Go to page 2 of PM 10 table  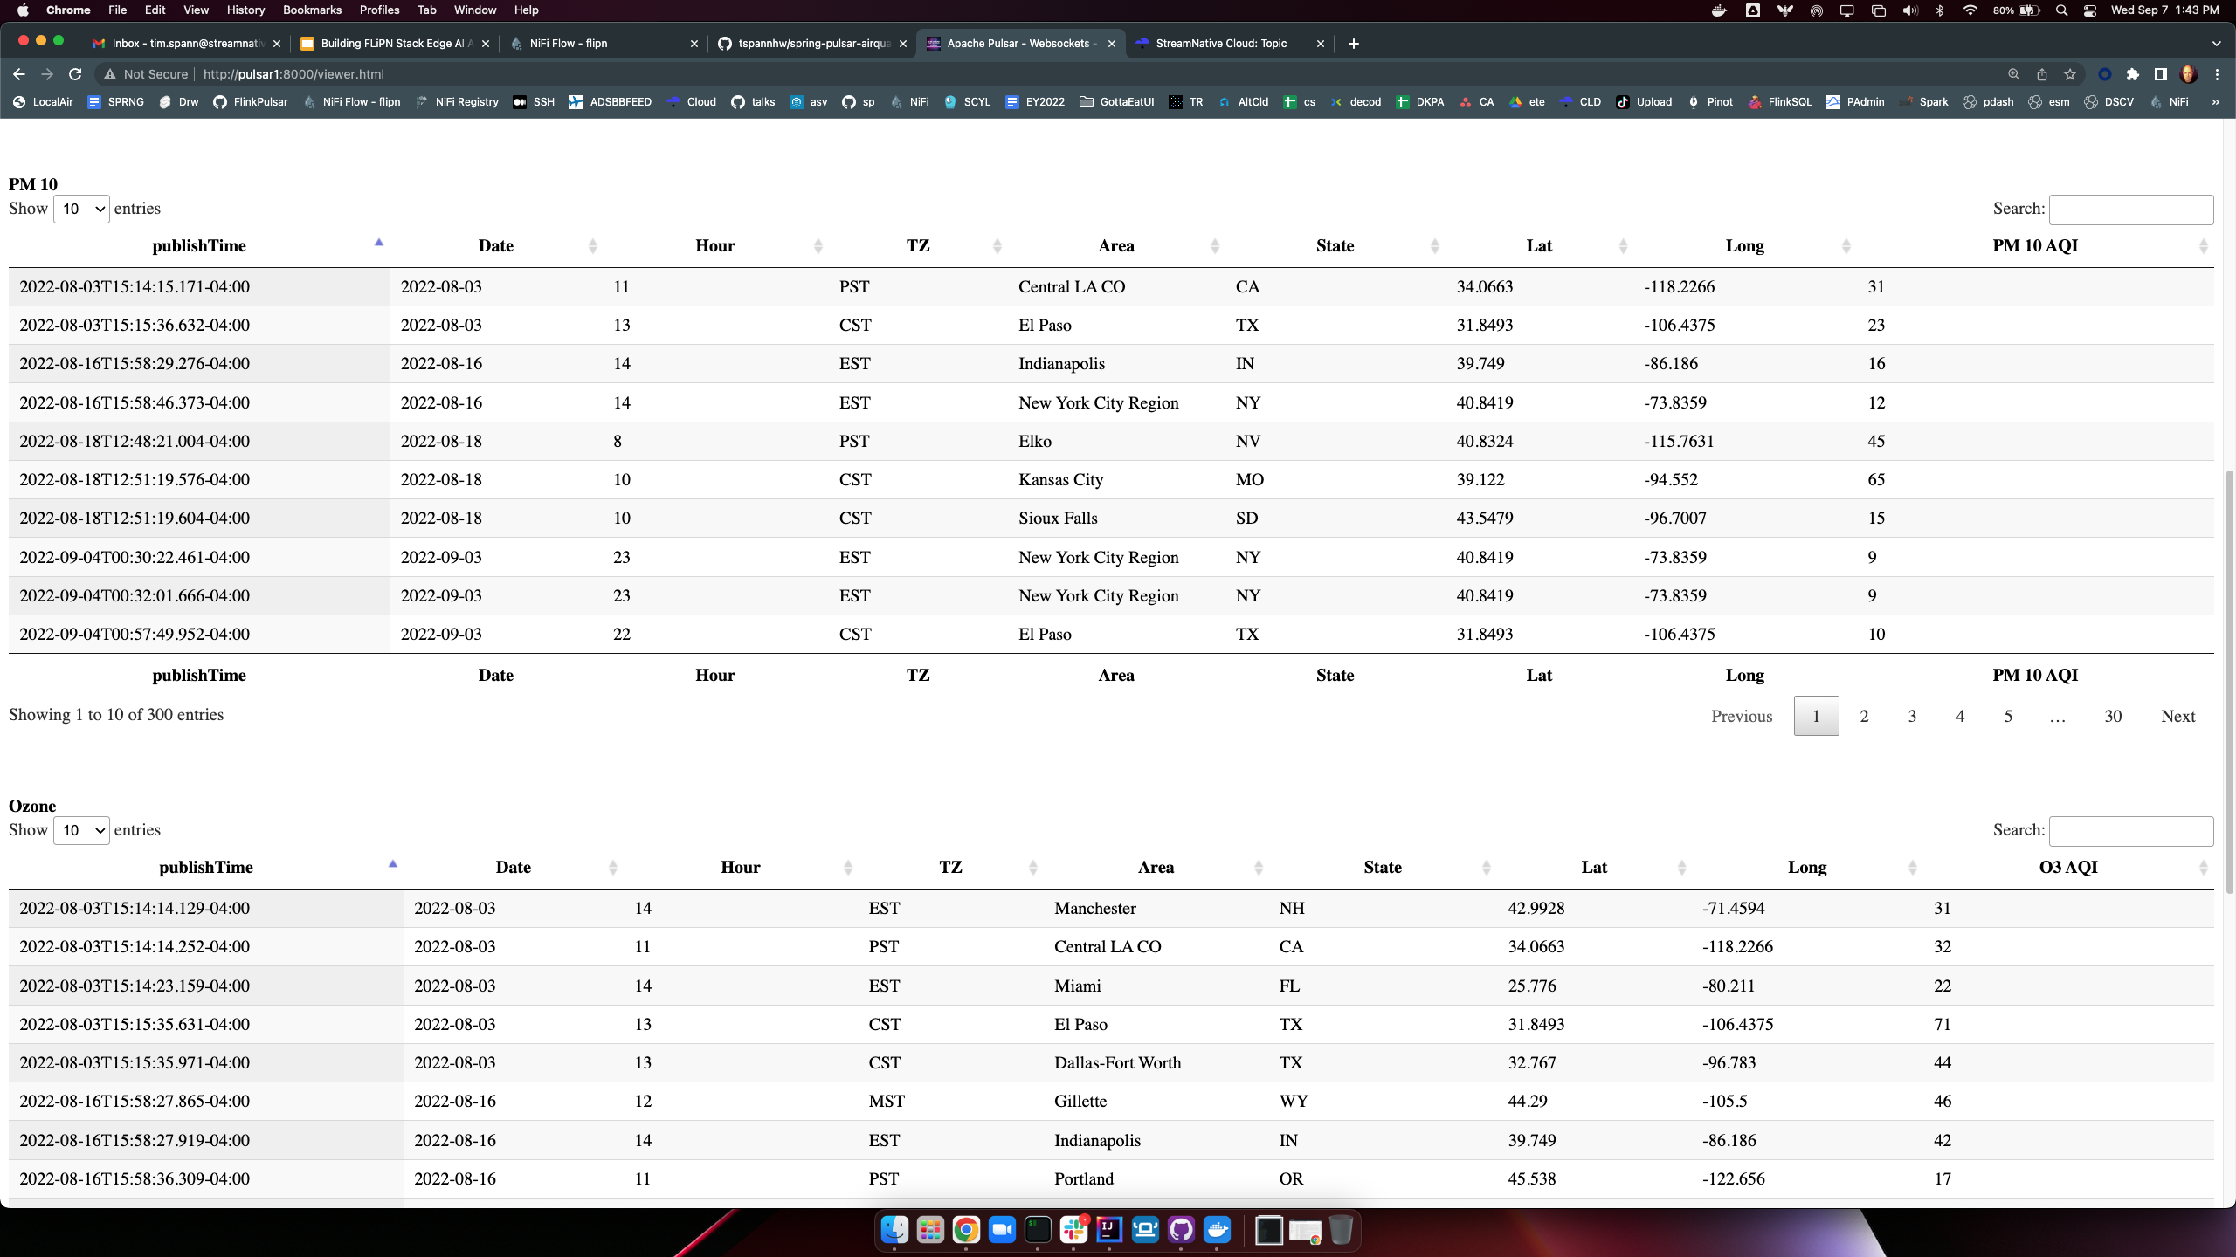point(1864,716)
